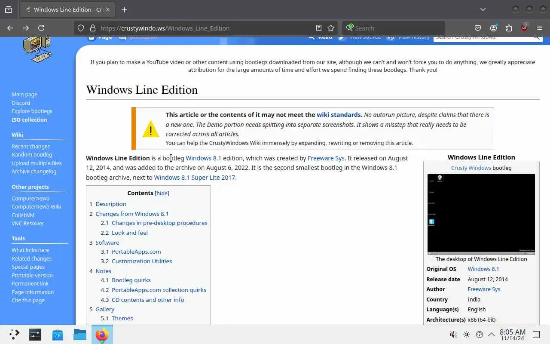Viewport: 550px width, 344px height.
Task: Open the Firefox View icon
Action: [9, 9]
